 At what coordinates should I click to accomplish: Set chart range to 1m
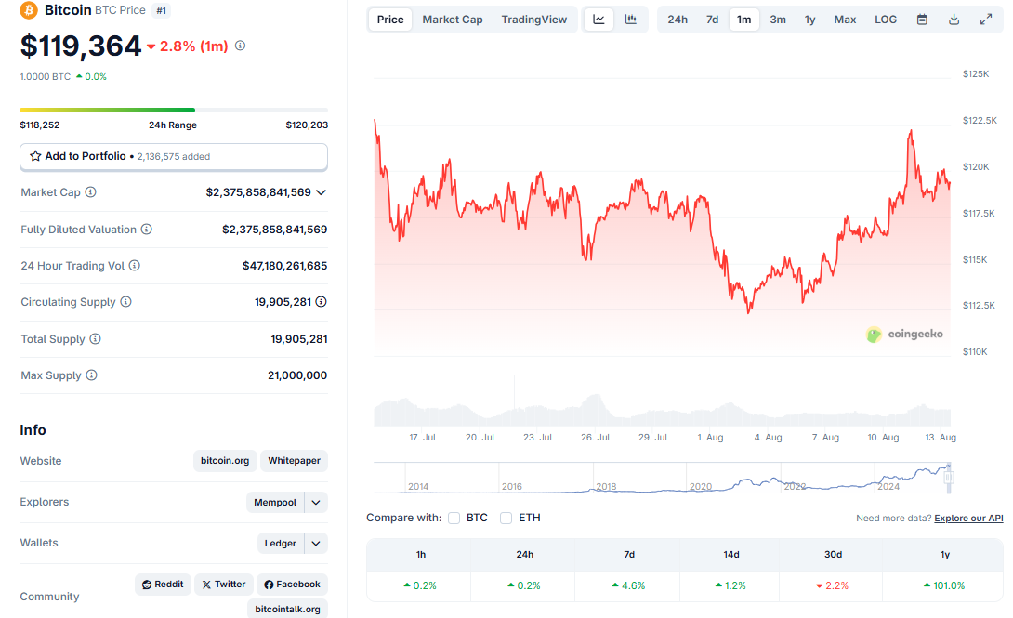[x=744, y=20]
